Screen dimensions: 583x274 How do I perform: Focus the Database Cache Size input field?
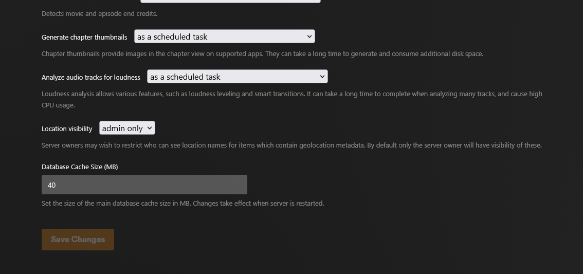[x=144, y=185]
